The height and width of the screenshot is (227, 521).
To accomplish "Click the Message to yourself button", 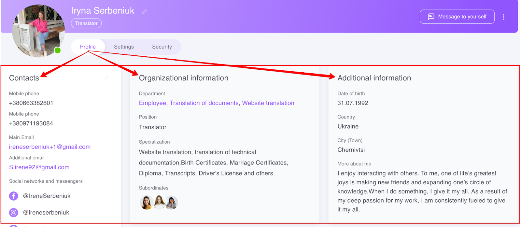I will tap(457, 17).
